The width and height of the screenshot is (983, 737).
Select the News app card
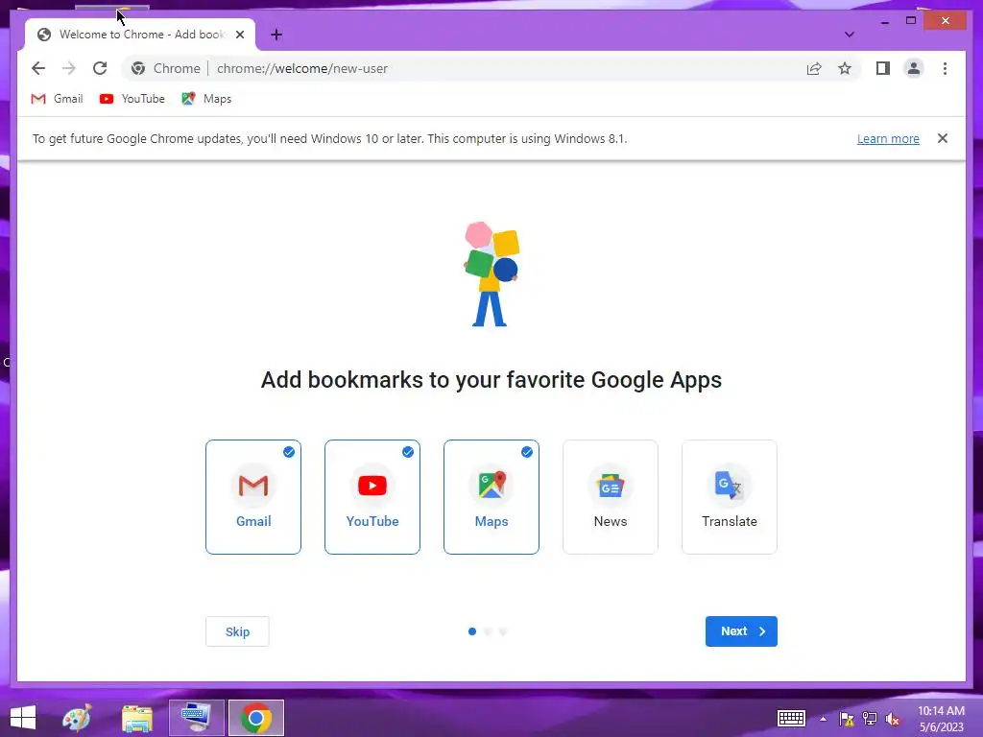pyautogui.click(x=611, y=497)
